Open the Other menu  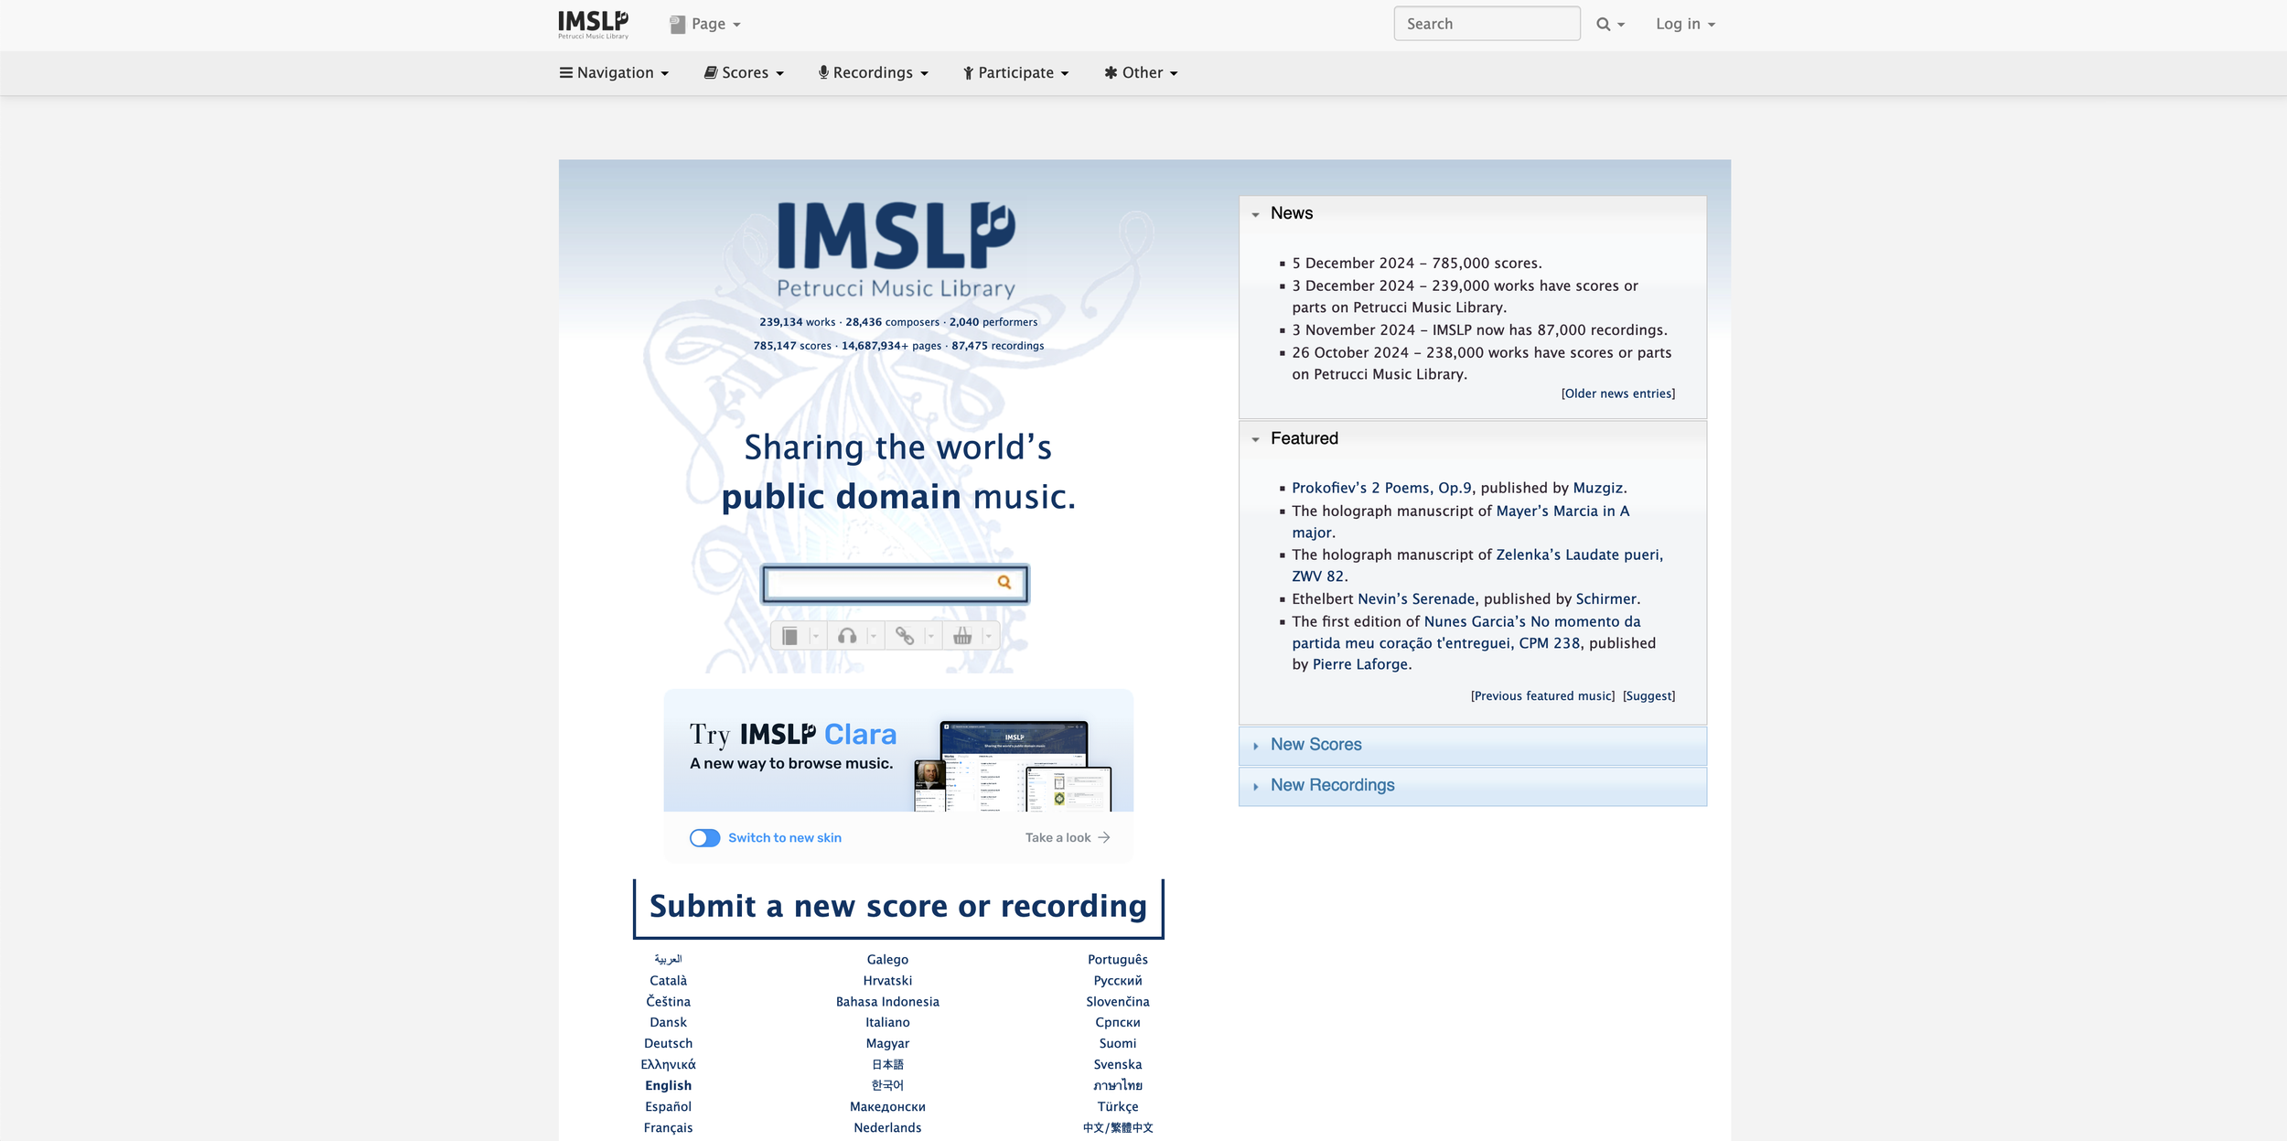pyautogui.click(x=1141, y=72)
